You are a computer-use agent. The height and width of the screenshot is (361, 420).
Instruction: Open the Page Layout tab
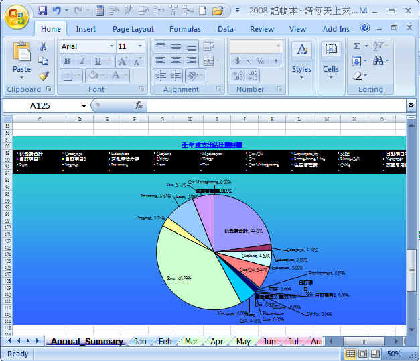[x=133, y=29]
